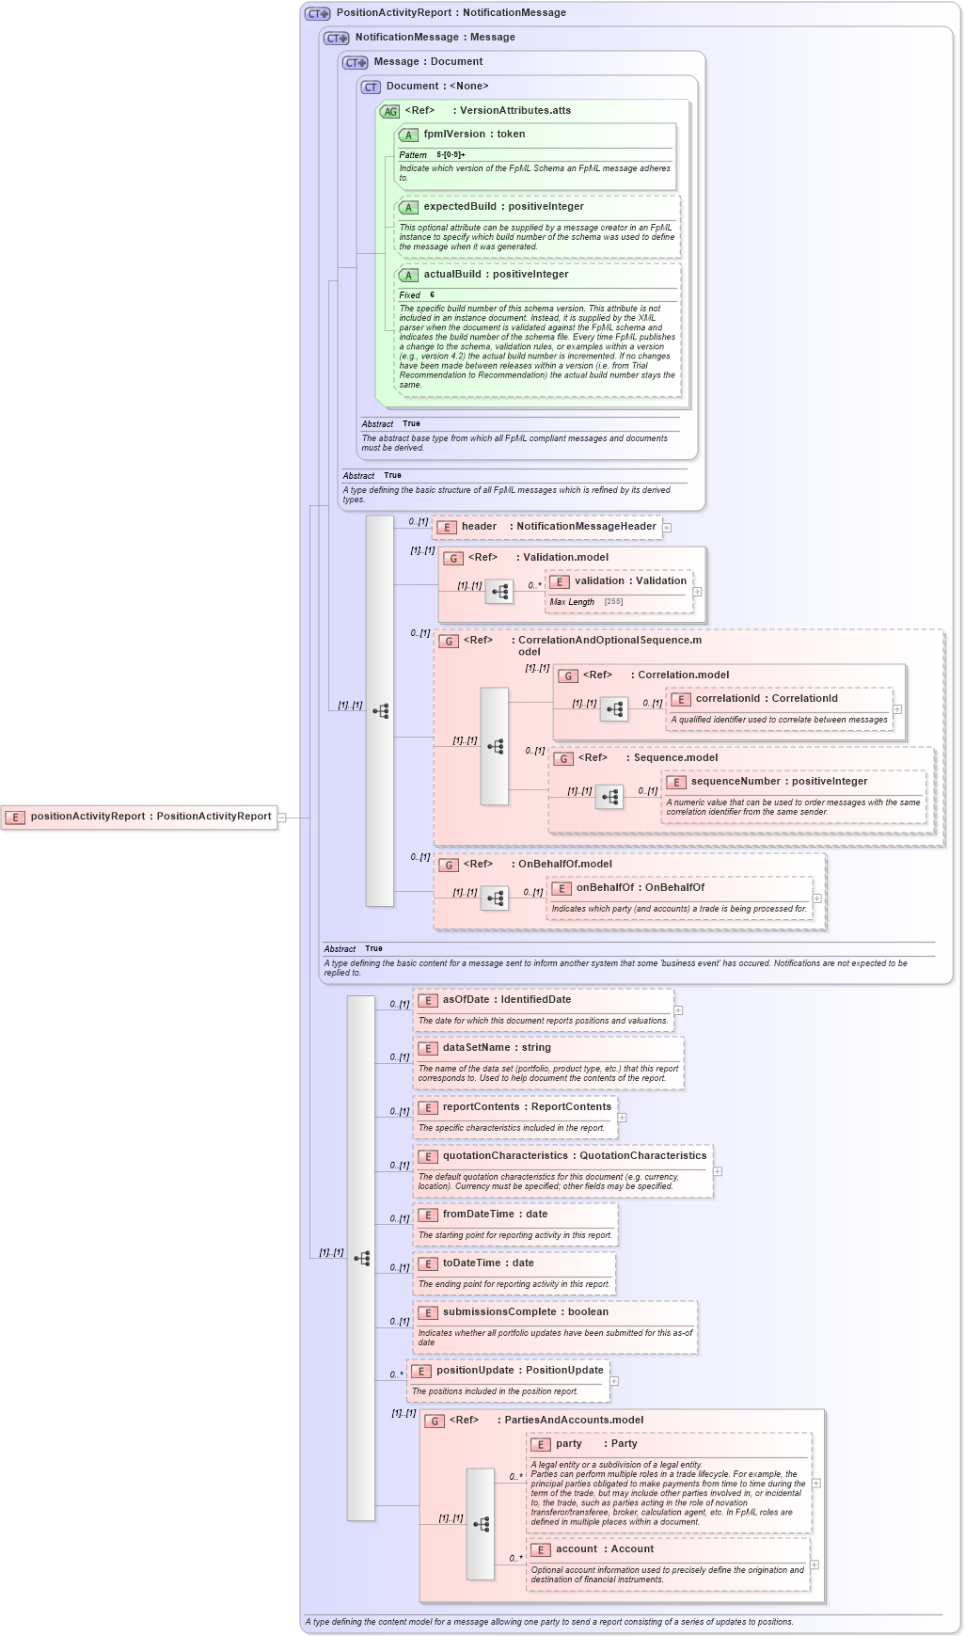
Task: Select the text 'submissionsComplete : boolean'
Action: pos(526,1312)
